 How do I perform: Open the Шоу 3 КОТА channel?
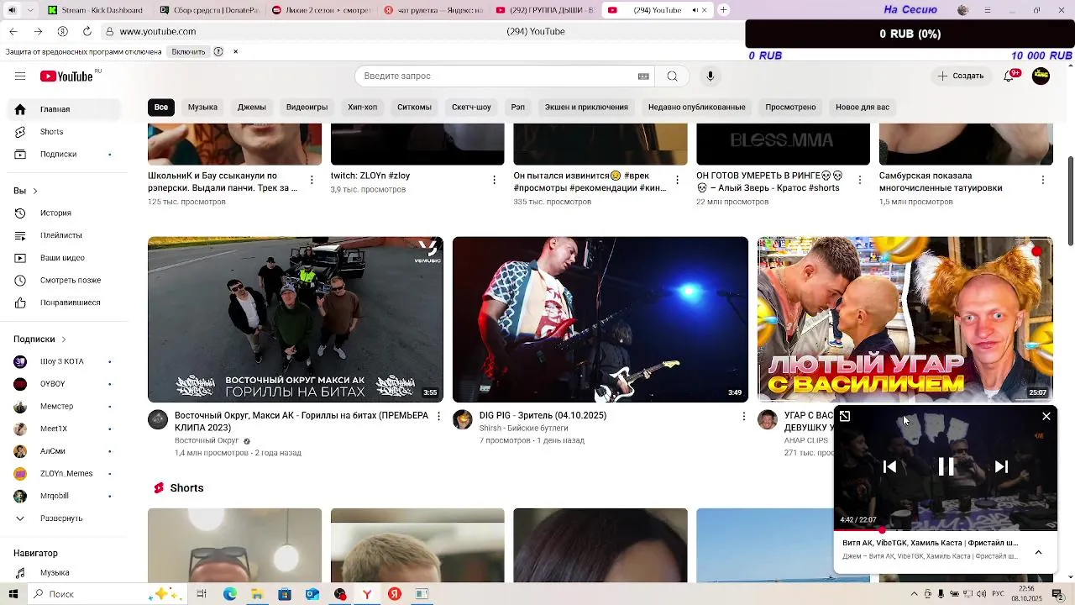[63, 362]
